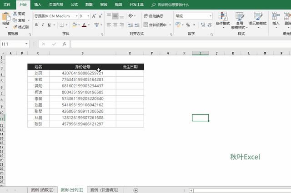
Task: Click the accounting number format icon
Action: pos(178,25)
